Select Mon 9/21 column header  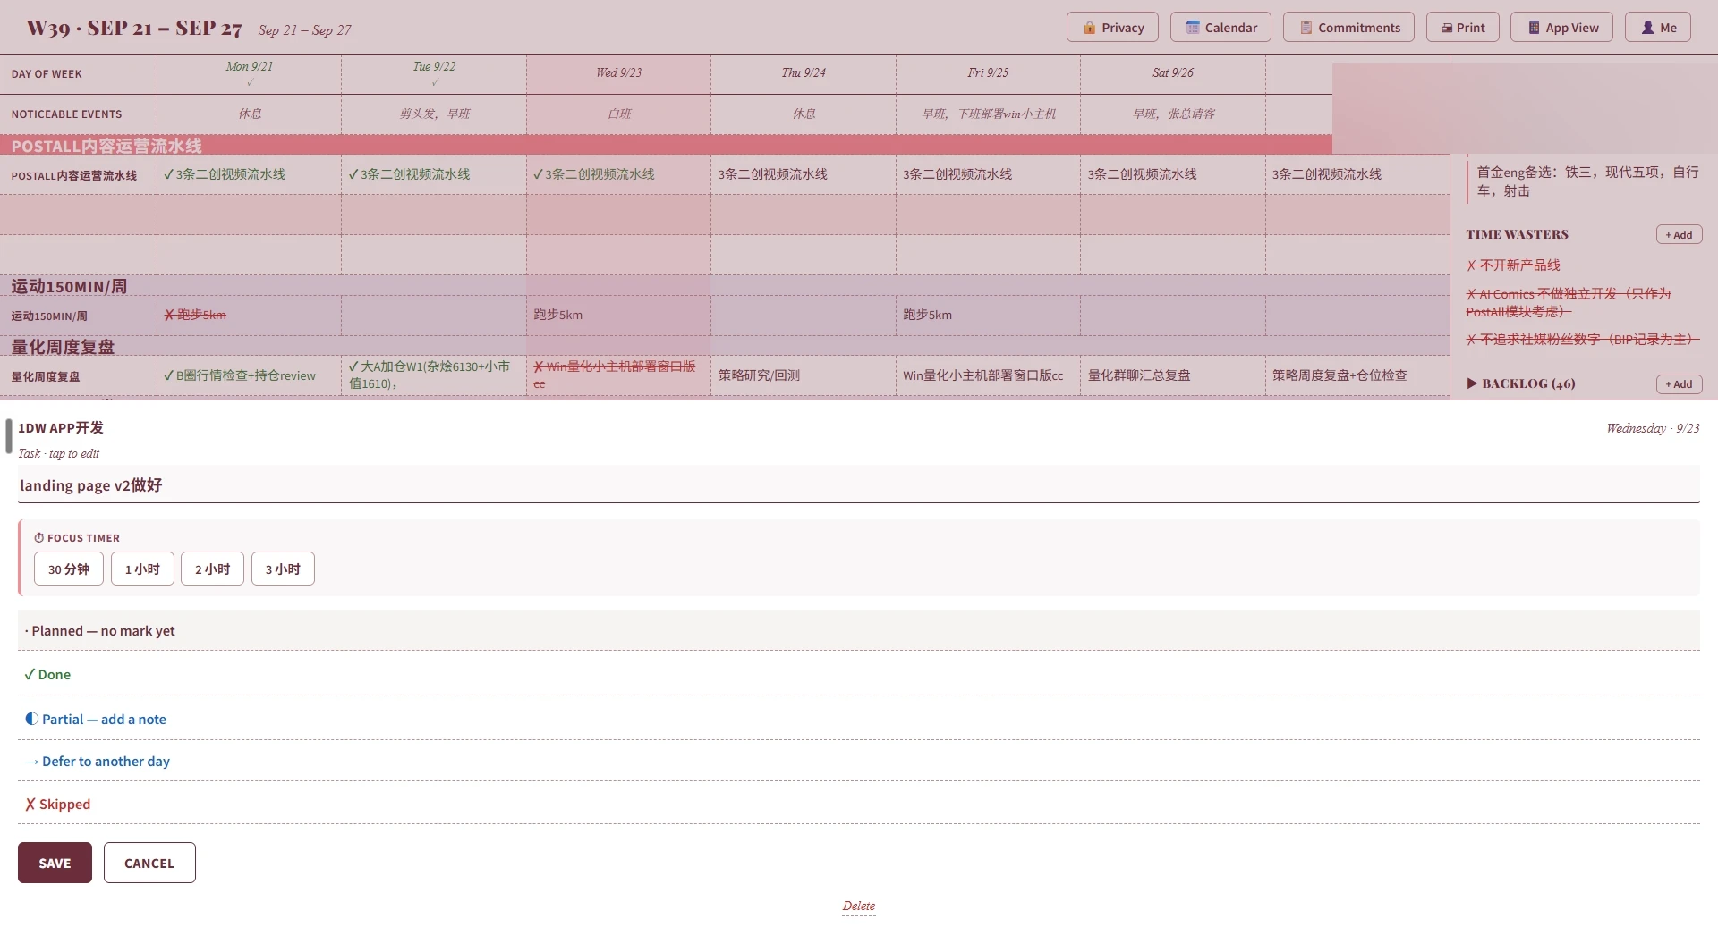250,72
